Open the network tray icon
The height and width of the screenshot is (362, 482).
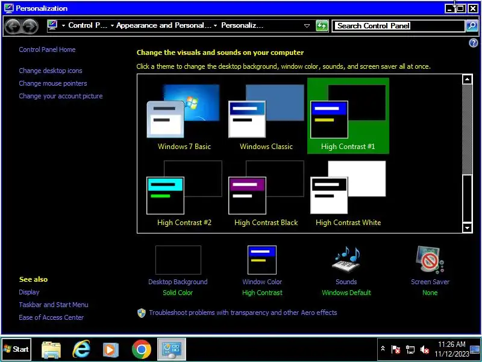[x=410, y=349]
